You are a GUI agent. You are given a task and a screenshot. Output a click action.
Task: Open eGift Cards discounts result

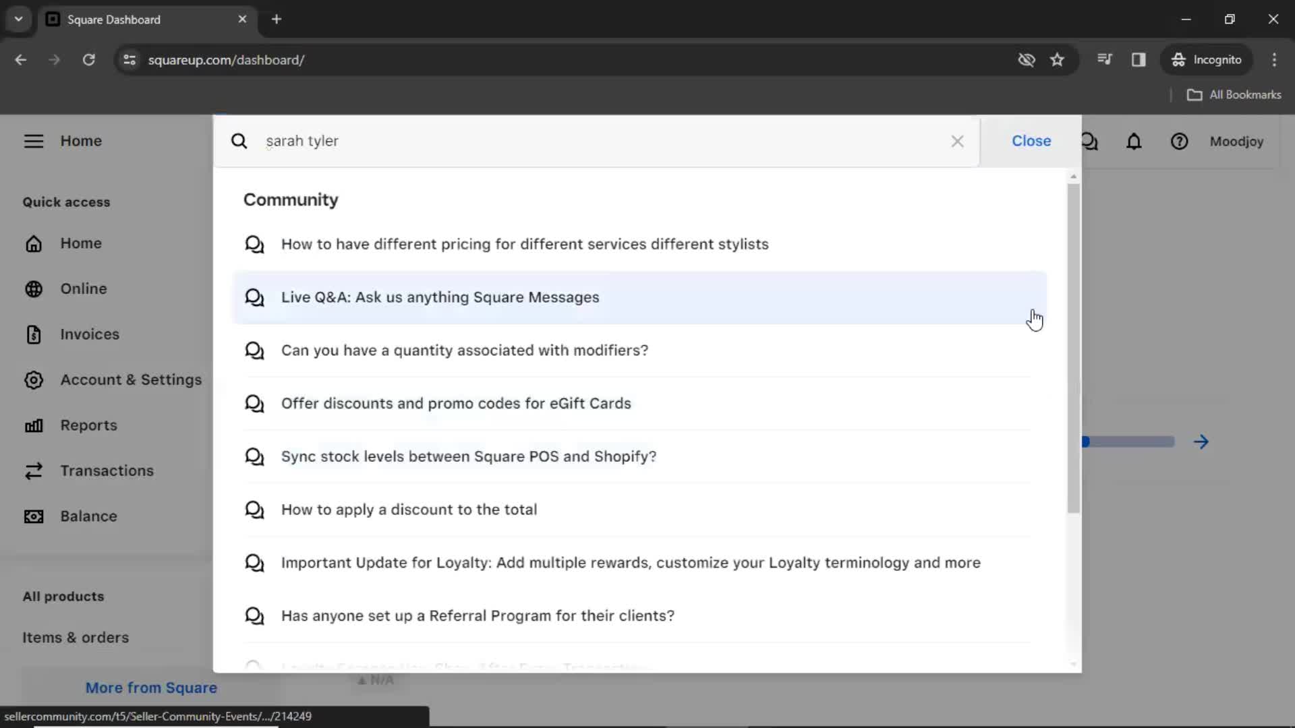click(639, 403)
